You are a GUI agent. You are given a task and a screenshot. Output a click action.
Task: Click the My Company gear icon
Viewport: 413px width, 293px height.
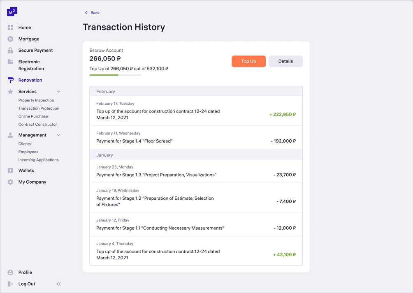coord(10,182)
